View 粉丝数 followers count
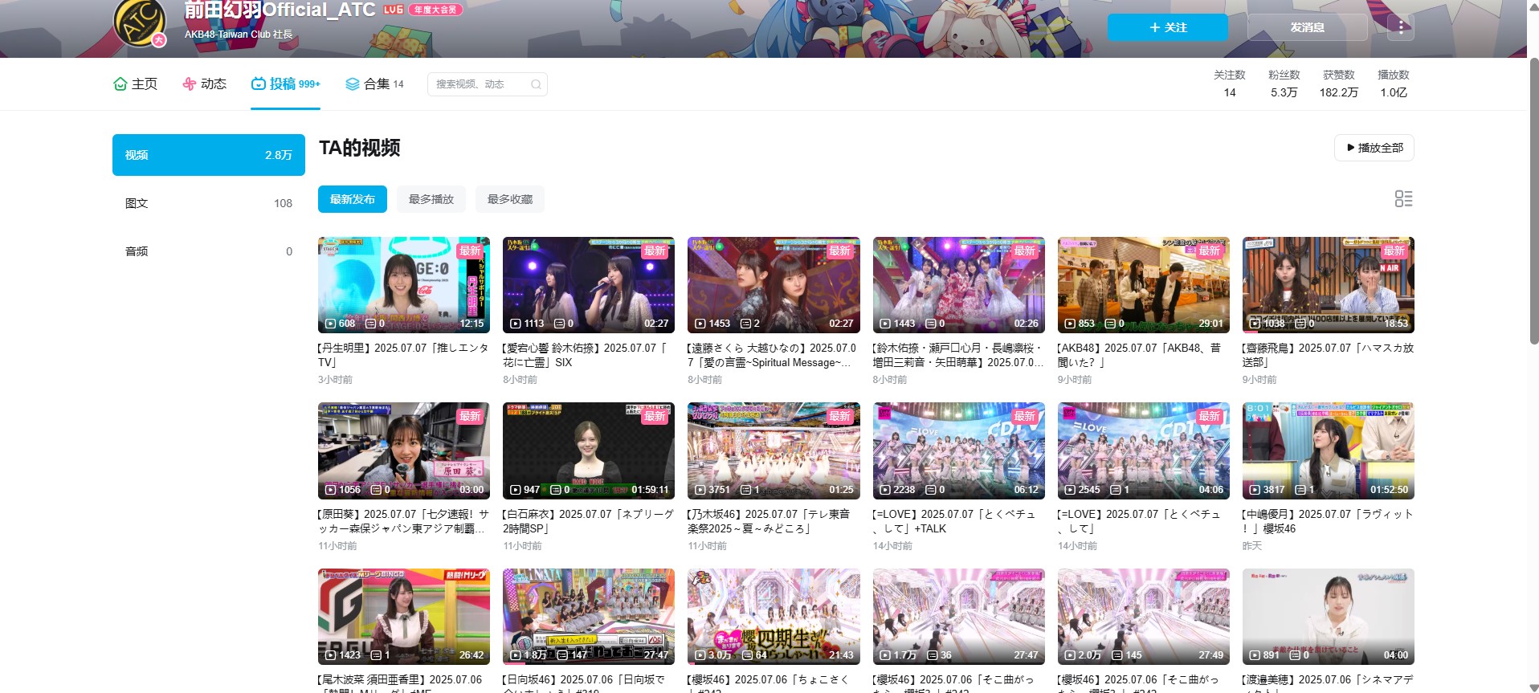This screenshot has width=1539, height=693. (1284, 84)
